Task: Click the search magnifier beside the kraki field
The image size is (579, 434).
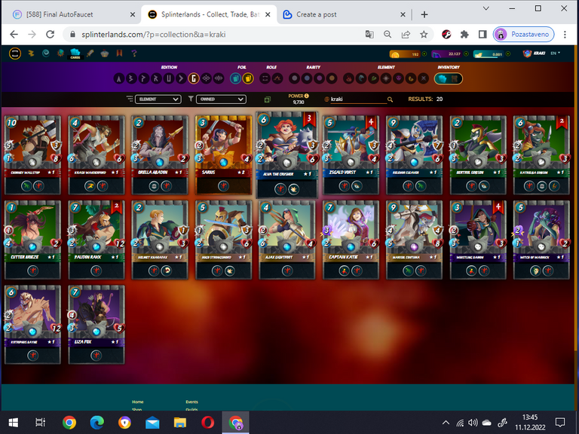Action: pyautogui.click(x=390, y=99)
